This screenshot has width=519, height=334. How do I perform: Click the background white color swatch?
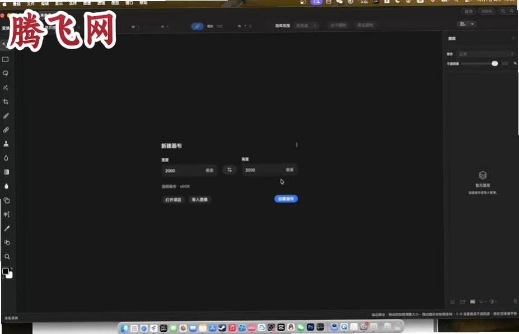pyautogui.click(x=10, y=276)
